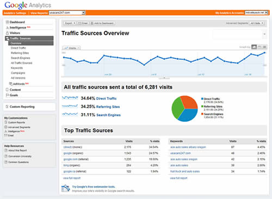The height and width of the screenshot is (199, 272).
Task: Click the Email envelope icon under My Customizations
Action: click(x=6, y=135)
